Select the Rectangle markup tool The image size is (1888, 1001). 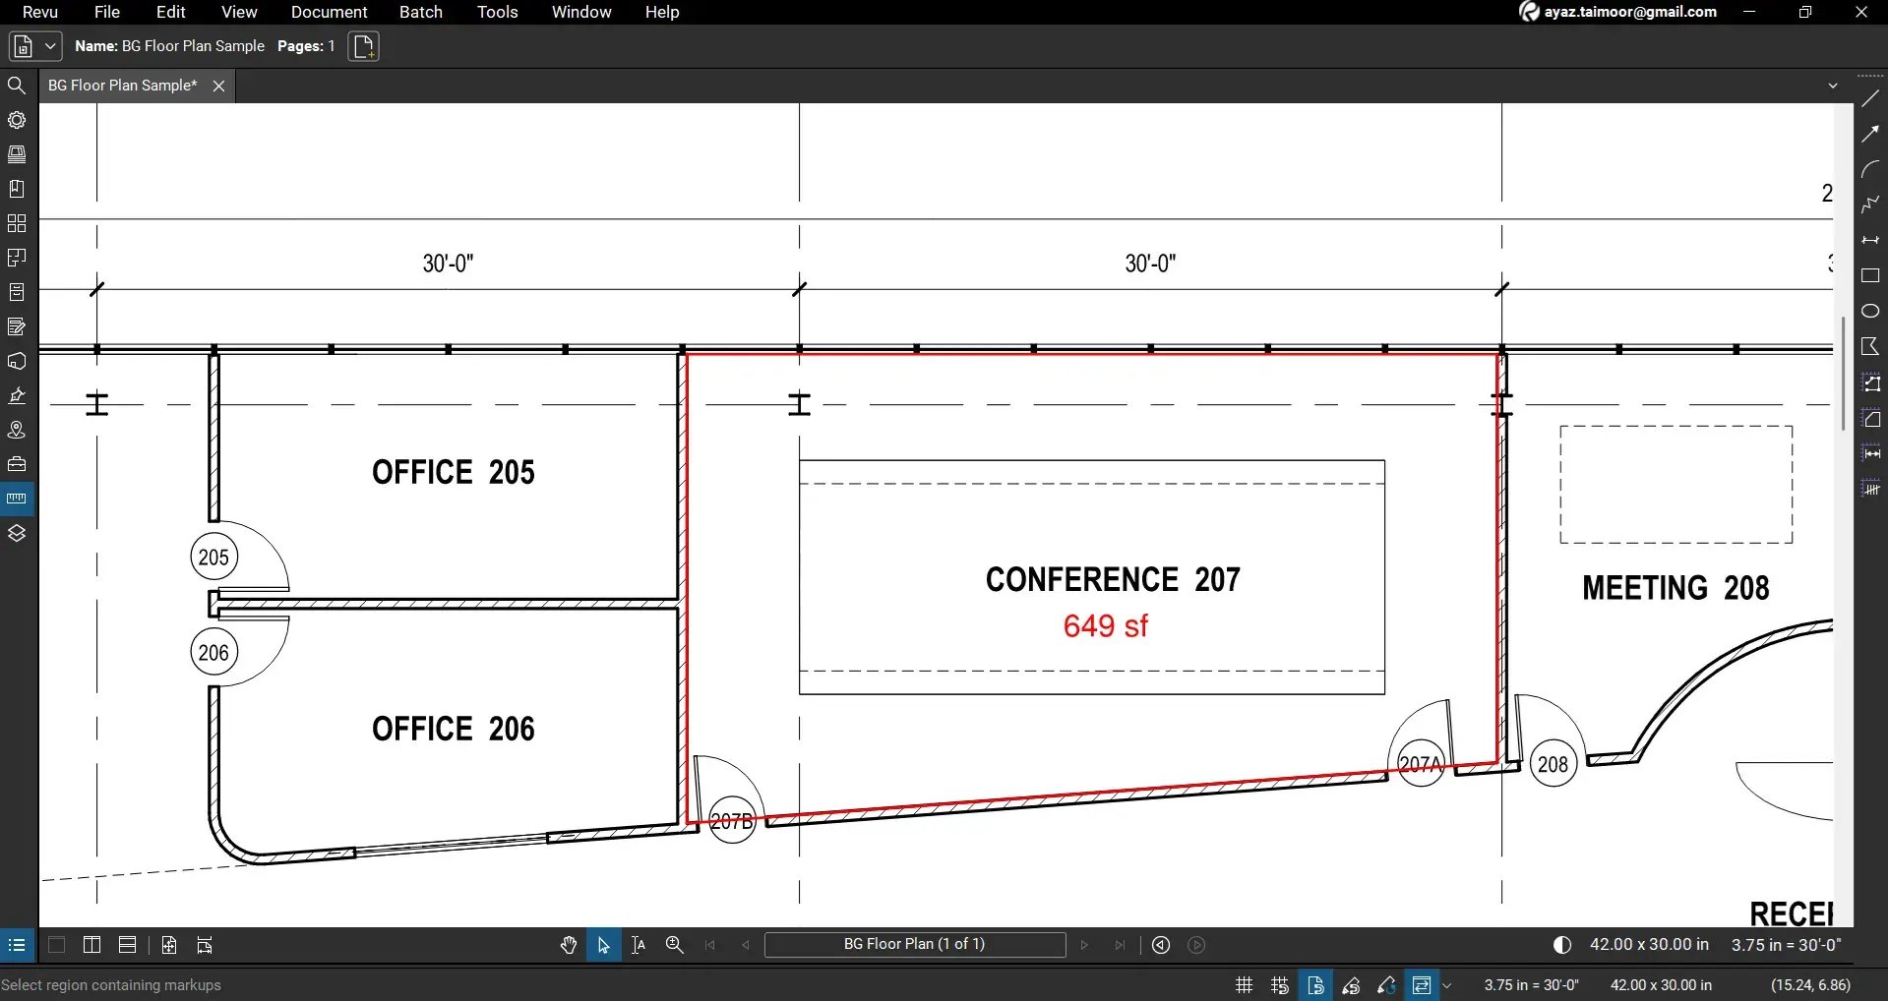click(1870, 276)
